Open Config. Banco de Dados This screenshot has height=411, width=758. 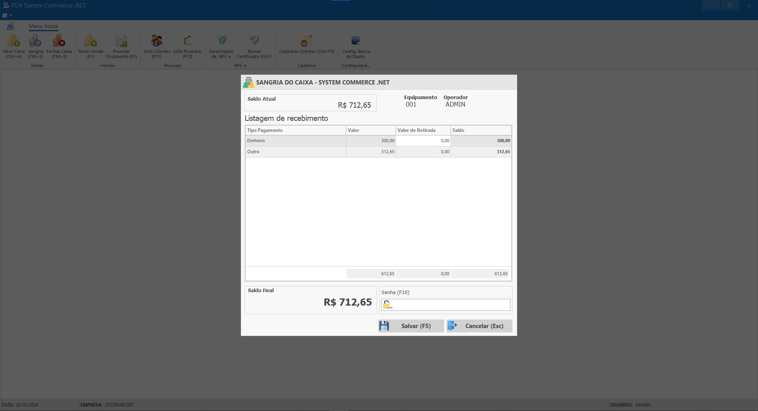coord(356,41)
